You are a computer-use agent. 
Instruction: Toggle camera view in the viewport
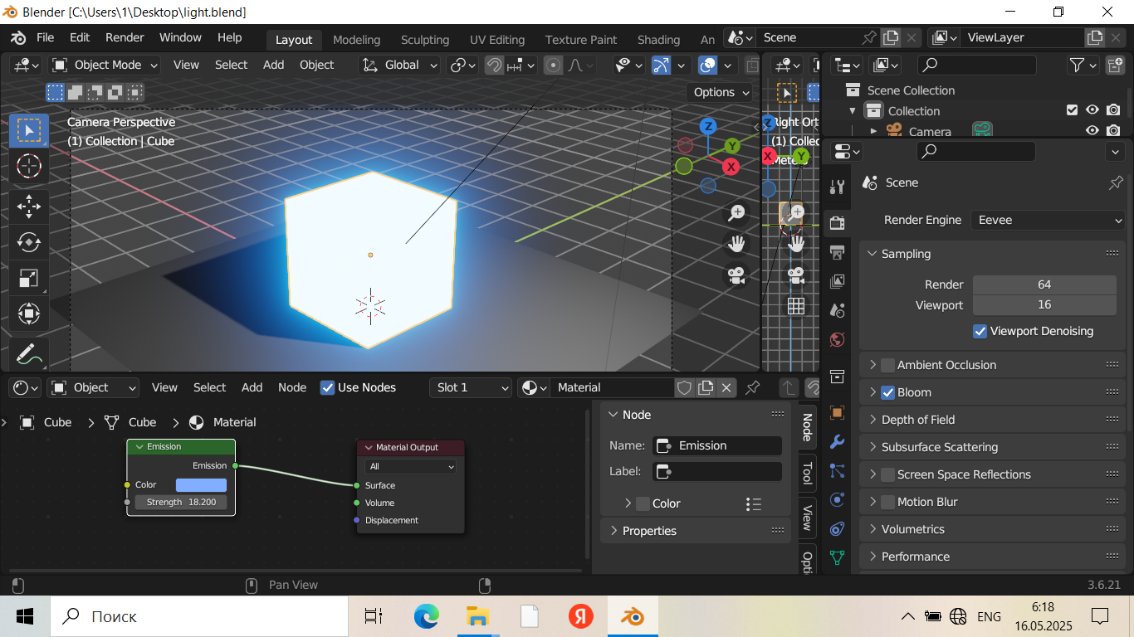736,275
